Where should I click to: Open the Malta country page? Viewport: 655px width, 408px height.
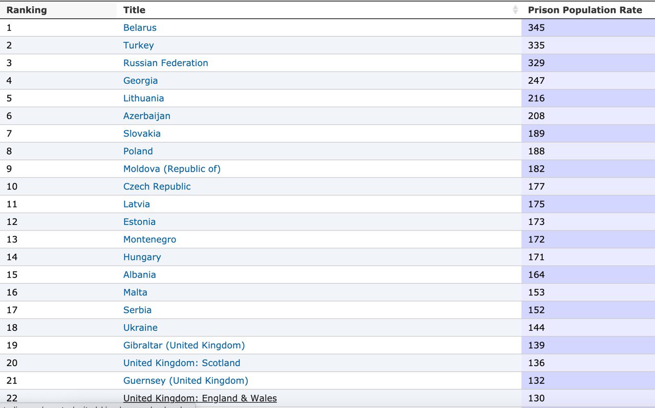coord(135,292)
